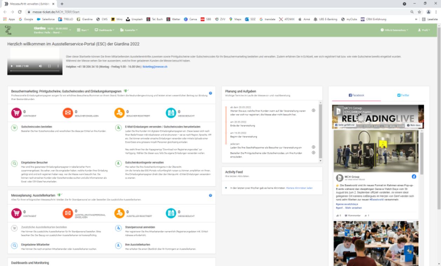The height and width of the screenshot is (266, 441).
Task: Select the Facebook tab in the social panel
Action: tap(356, 95)
